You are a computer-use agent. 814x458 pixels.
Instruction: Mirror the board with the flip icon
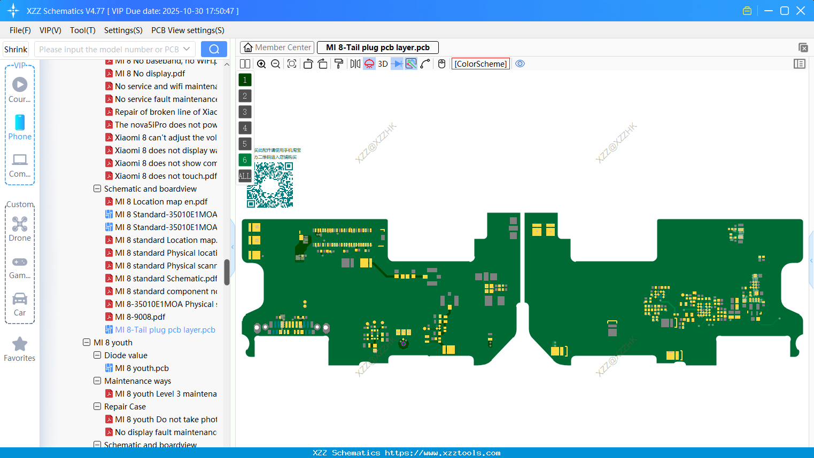point(355,64)
